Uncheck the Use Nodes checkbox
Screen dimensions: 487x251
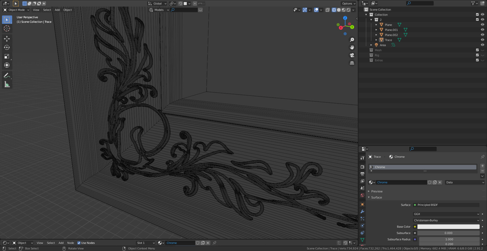pos(79,243)
